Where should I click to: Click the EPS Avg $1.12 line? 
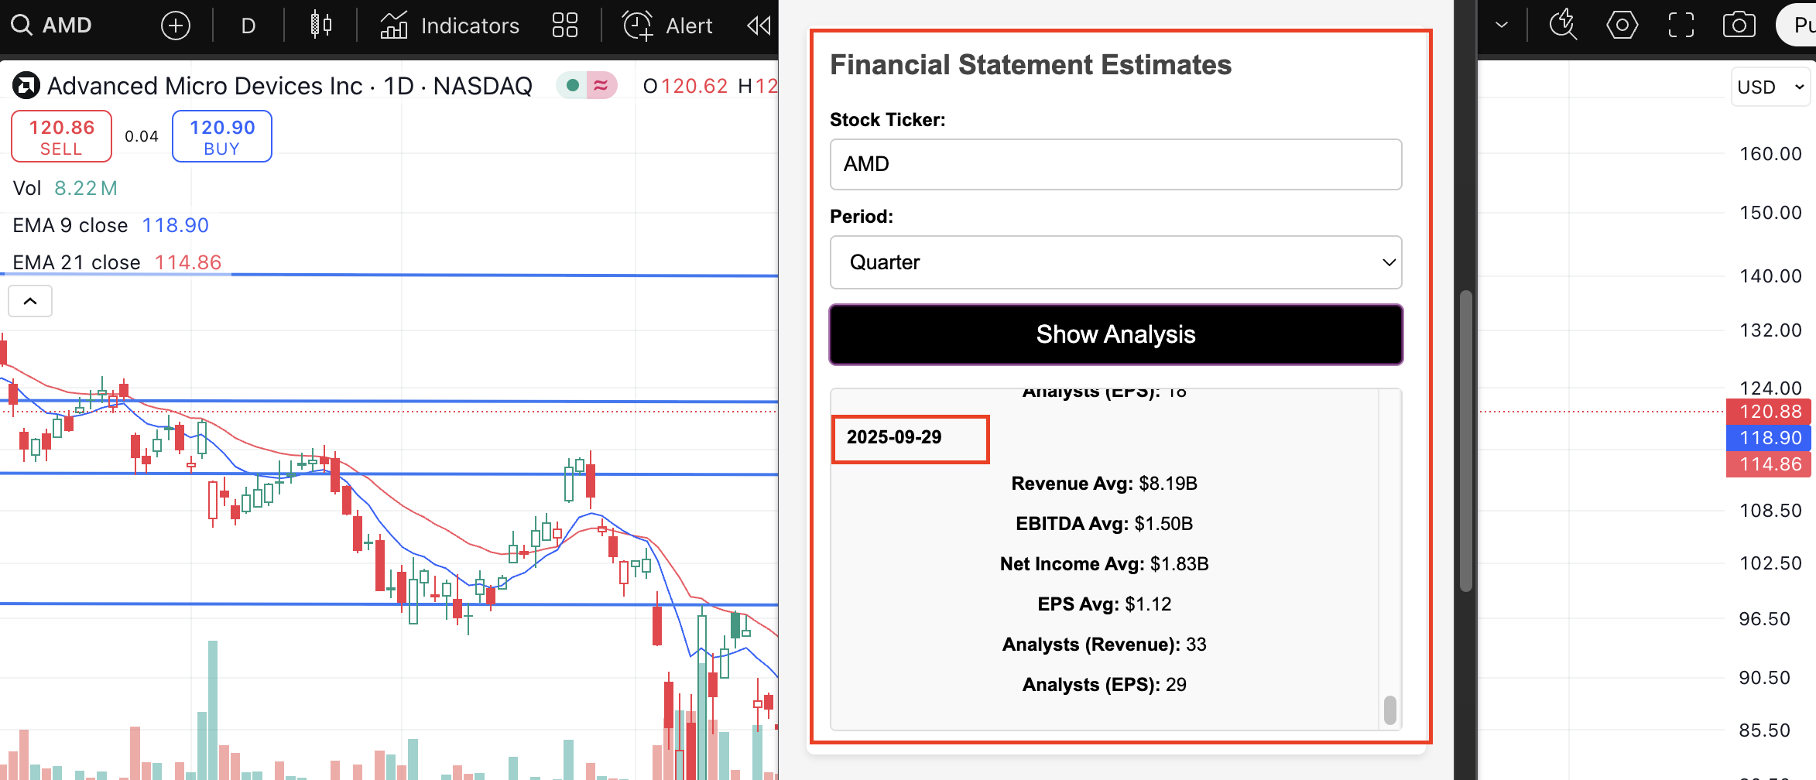click(x=1105, y=604)
